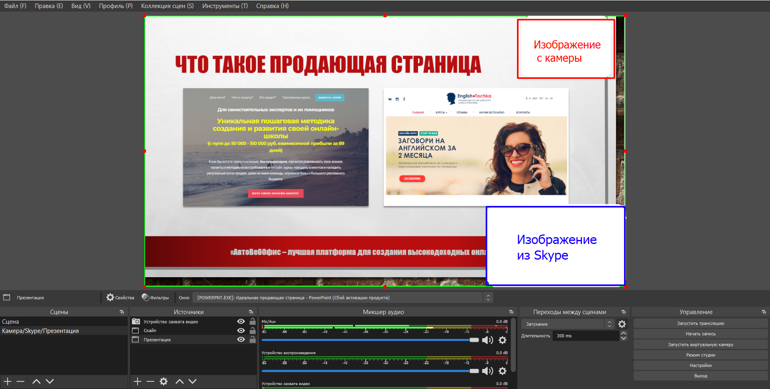Open the Справка (H) menu
770x389 pixels.
pos(272,6)
